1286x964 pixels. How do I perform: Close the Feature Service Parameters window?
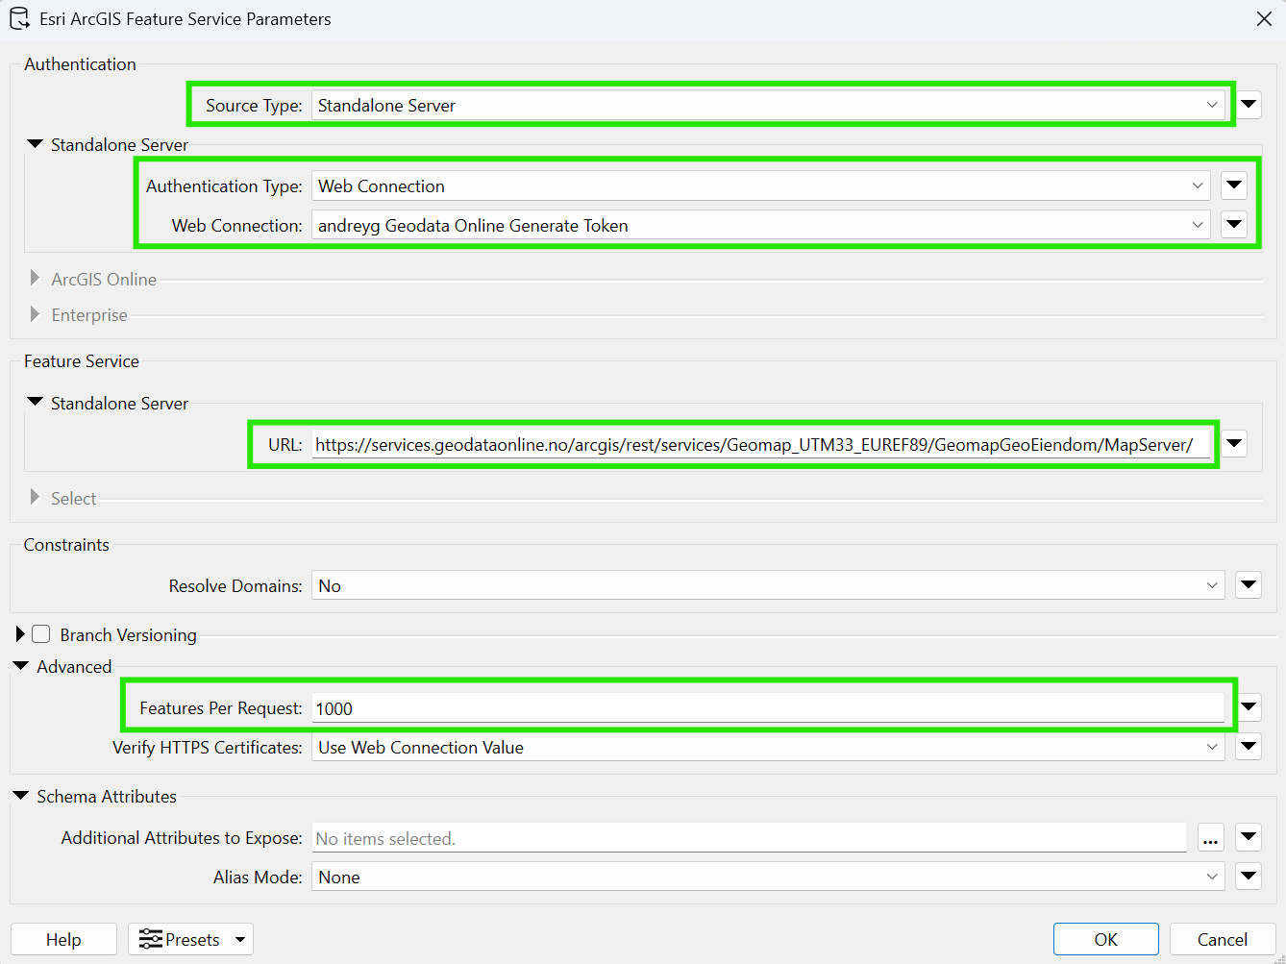[1264, 19]
